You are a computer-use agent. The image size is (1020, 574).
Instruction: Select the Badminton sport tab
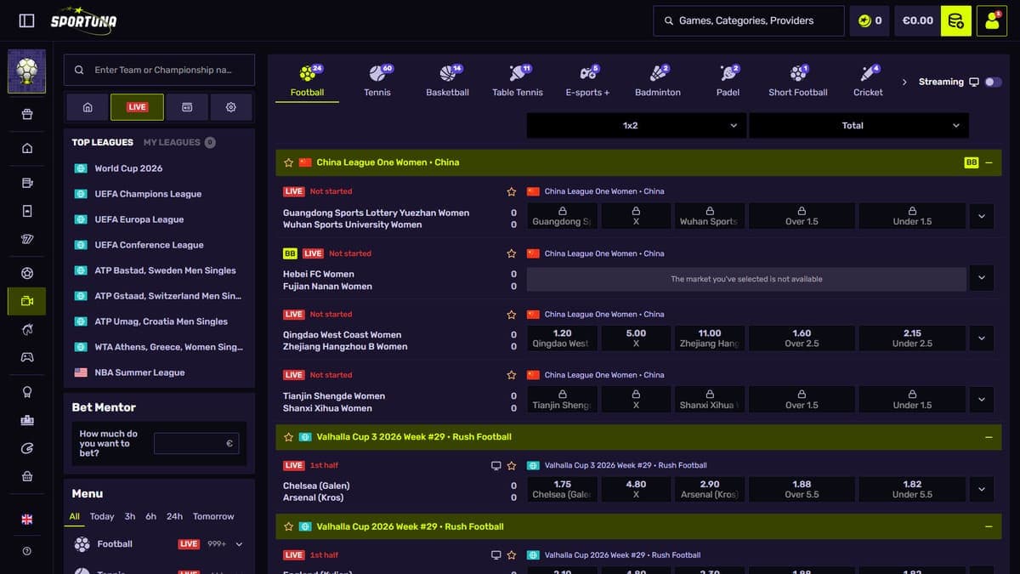click(x=657, y=82)
